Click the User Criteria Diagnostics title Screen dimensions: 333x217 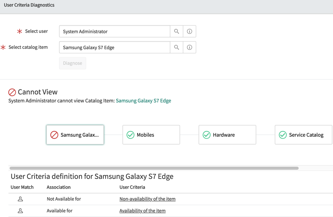pos(29,5)
